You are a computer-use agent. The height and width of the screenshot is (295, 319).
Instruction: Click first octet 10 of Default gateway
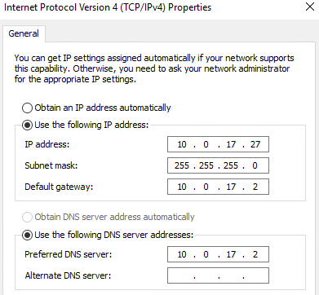pyautogui.click(x=182, y=187)
